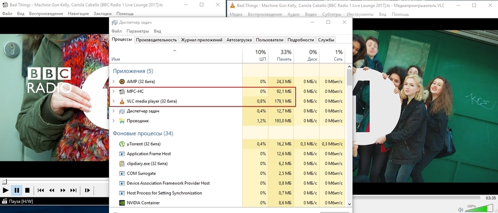
Task: Expand the Проводник process row
Action: pyautogui.click(x=114, y=121)
